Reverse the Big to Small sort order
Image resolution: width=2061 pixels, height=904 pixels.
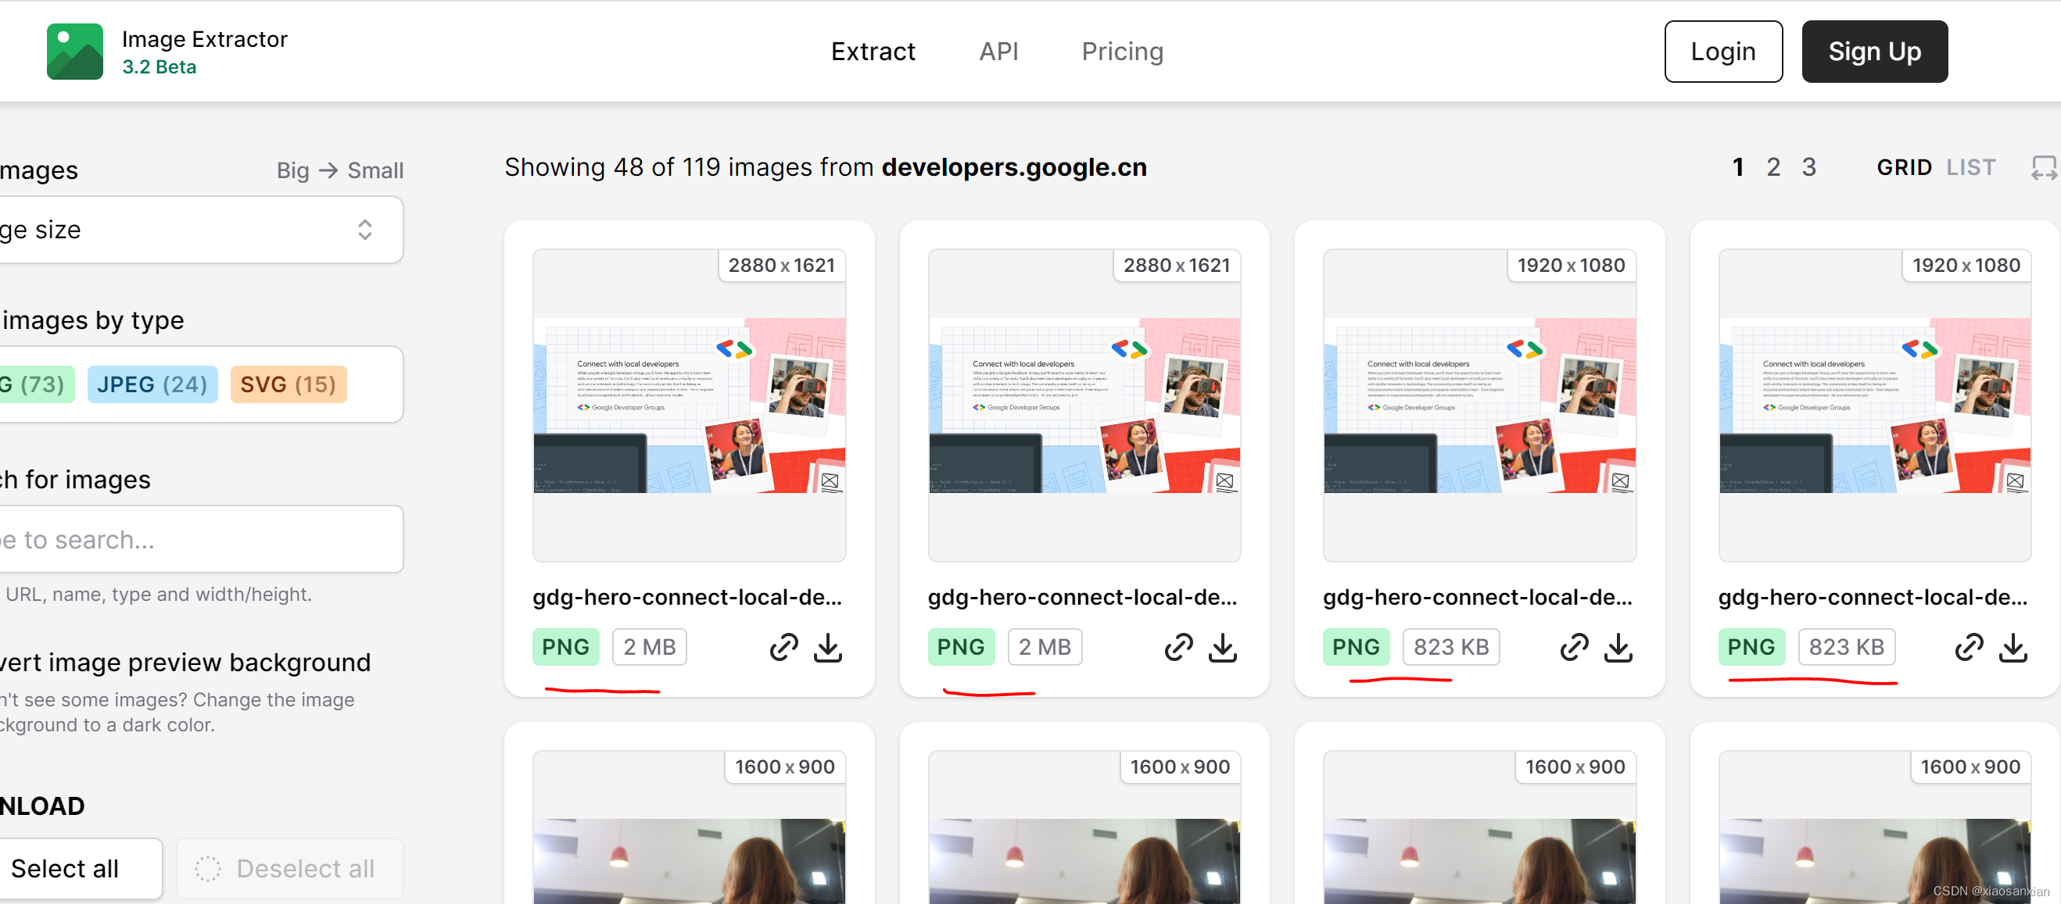339,170
